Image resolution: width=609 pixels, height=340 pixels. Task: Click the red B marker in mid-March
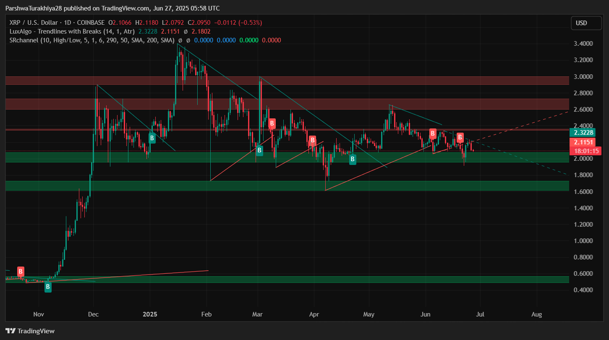[272, 123]
